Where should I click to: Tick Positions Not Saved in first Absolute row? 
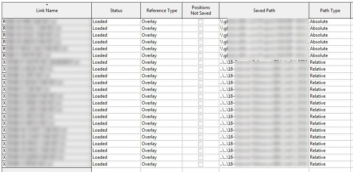[200, 21]
